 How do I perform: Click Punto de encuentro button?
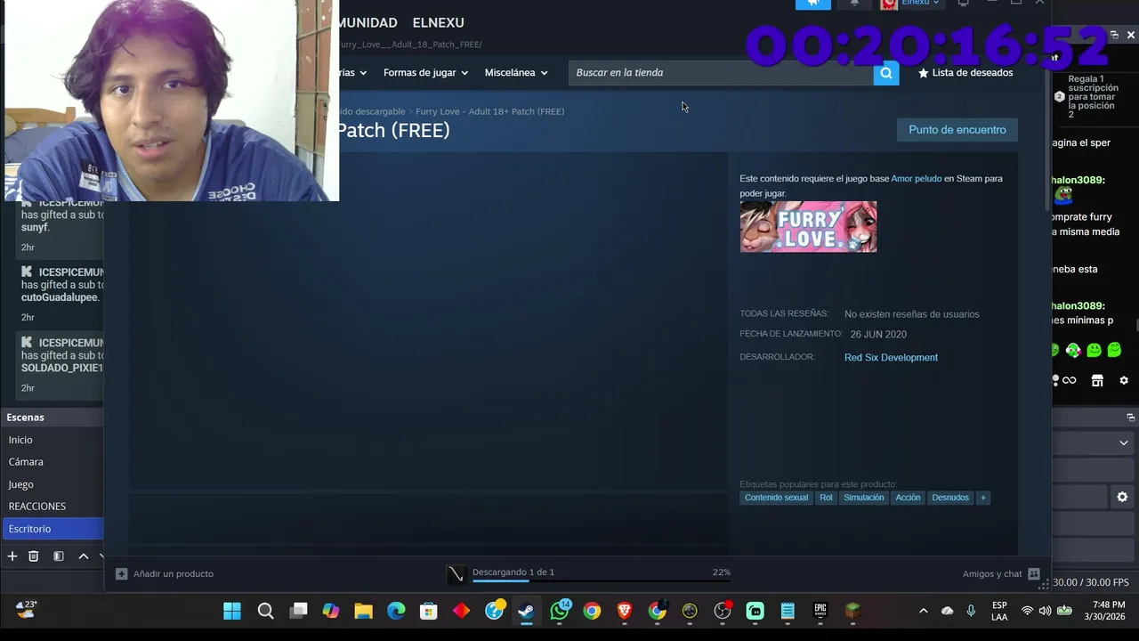click(x=957, y=130)
